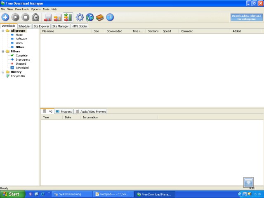
Task: Collapse the All groups tree node
Action: [x=3, y=31]
